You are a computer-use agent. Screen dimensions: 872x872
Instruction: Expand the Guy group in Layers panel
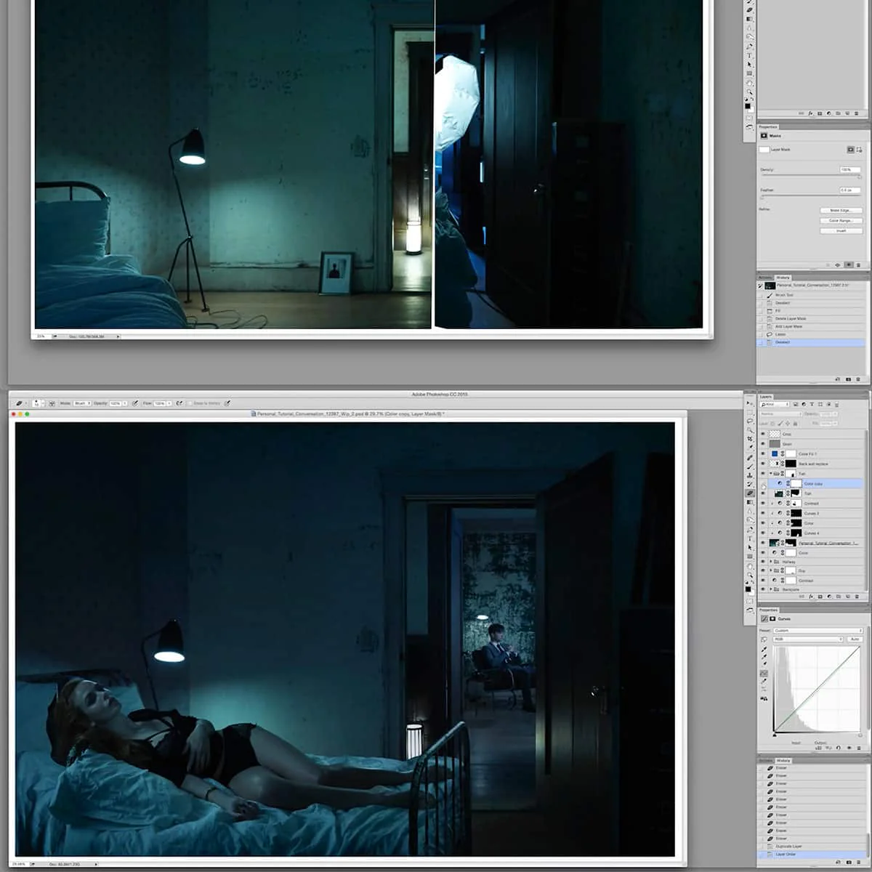point(771,570)
